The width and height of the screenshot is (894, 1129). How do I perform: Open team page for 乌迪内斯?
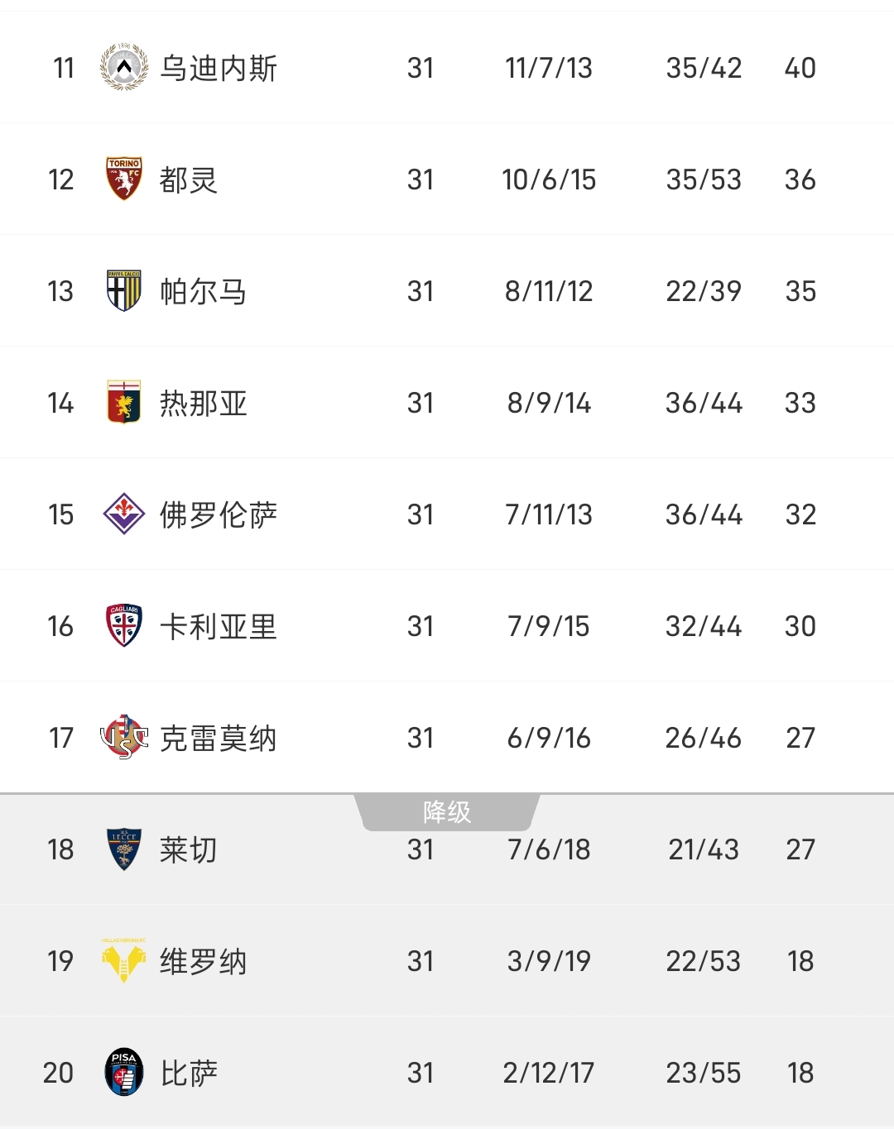pyautogui.click(x=219, y=68)
